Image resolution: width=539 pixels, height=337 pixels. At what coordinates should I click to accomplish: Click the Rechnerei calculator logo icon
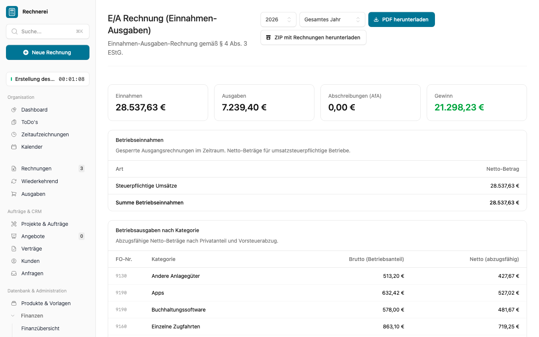coord(12,12)
